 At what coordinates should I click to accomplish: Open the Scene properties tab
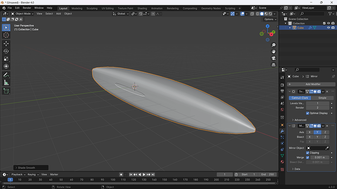(x=282, y=103)
